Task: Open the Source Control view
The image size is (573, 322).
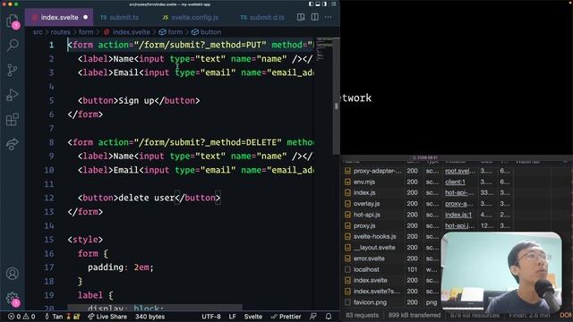Action: (x=13, y=70)
